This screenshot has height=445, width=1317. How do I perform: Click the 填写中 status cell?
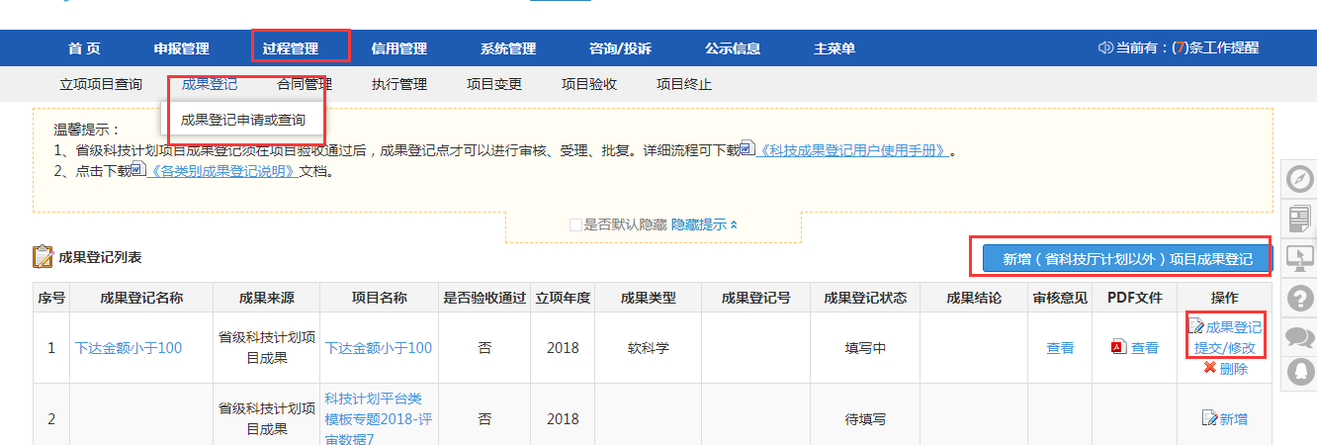865,348
